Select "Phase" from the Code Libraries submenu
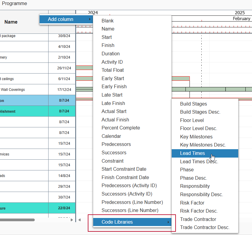252x235 pixels. [187, 170]
